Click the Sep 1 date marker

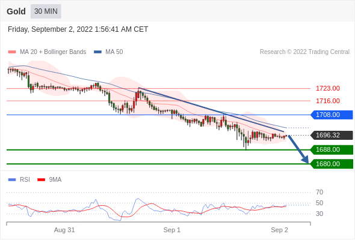(x=172, y=230)
